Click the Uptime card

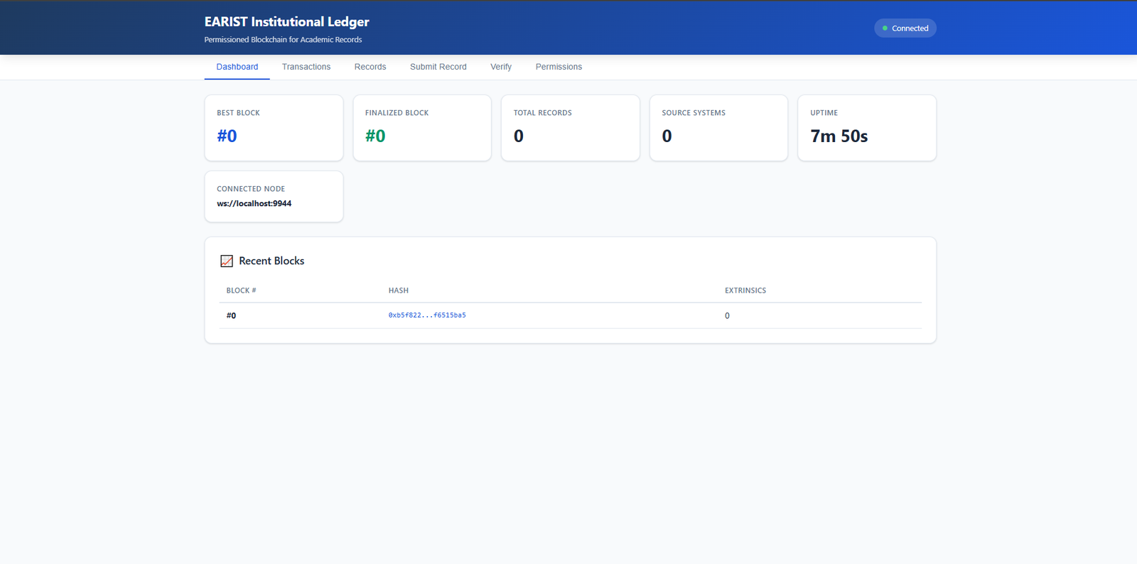867,128
